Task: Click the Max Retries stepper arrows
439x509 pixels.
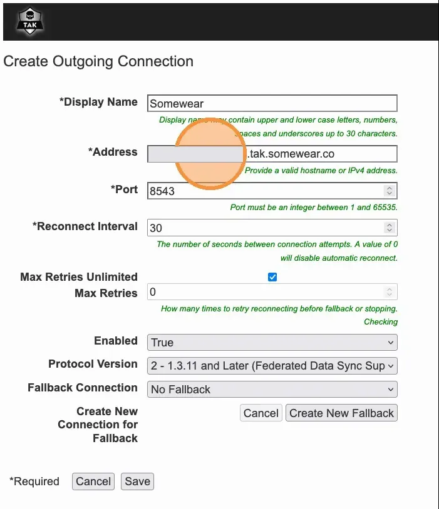Action: pos(390,291)
